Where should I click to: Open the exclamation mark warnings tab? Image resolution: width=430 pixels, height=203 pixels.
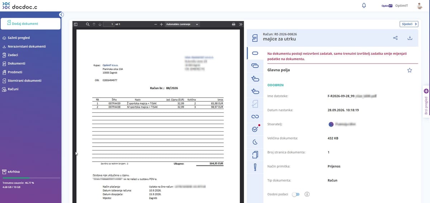tap(255, 167)
